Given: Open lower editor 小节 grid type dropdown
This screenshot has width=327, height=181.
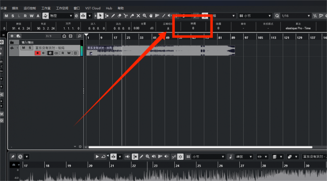Looking at the screenshot, I should coord(208,157).
